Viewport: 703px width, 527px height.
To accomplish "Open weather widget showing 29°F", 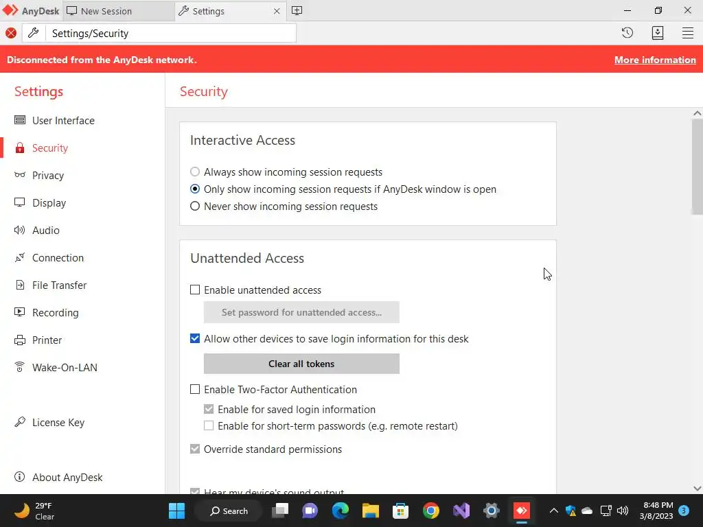I will [35, 511].
